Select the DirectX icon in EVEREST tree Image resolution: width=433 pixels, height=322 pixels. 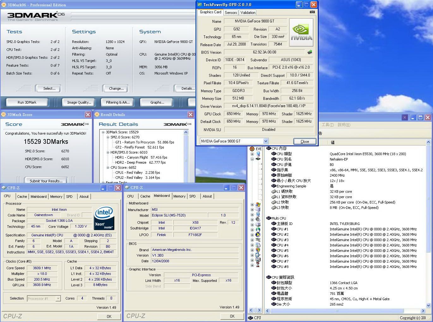[258, 235]
